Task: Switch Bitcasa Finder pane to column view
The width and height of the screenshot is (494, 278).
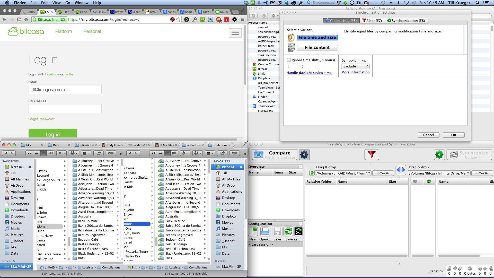Action: tap(167, 153)
